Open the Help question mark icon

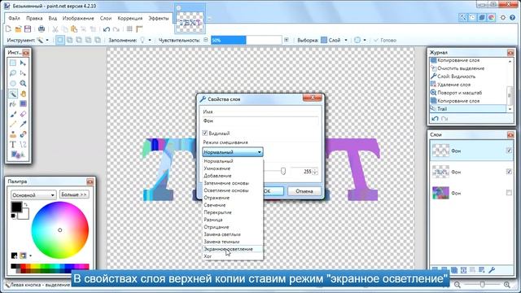tap(513, 17)
